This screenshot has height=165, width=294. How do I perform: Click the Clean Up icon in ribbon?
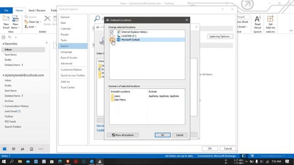(x=26, y=22)
